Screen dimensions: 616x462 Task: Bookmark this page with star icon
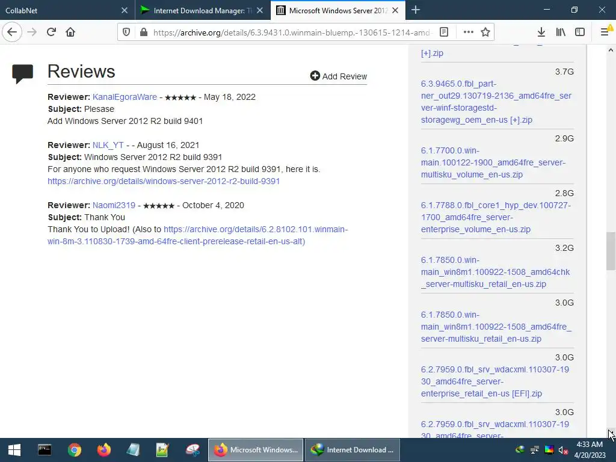[485, 32]
